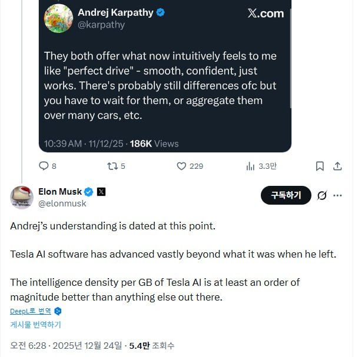355x357 pixels.
Task: Open Elon Musk's profile avatar
Action: pyautogui.click(x=21, y=197)
